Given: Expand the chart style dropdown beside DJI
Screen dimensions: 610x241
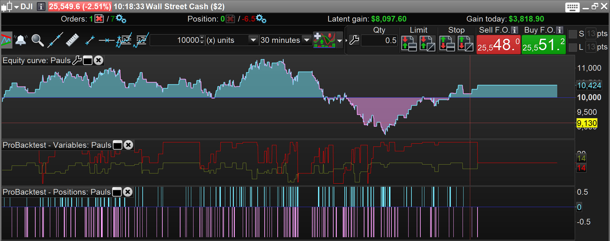Looking at the screenshot, I should coord(16,7).
